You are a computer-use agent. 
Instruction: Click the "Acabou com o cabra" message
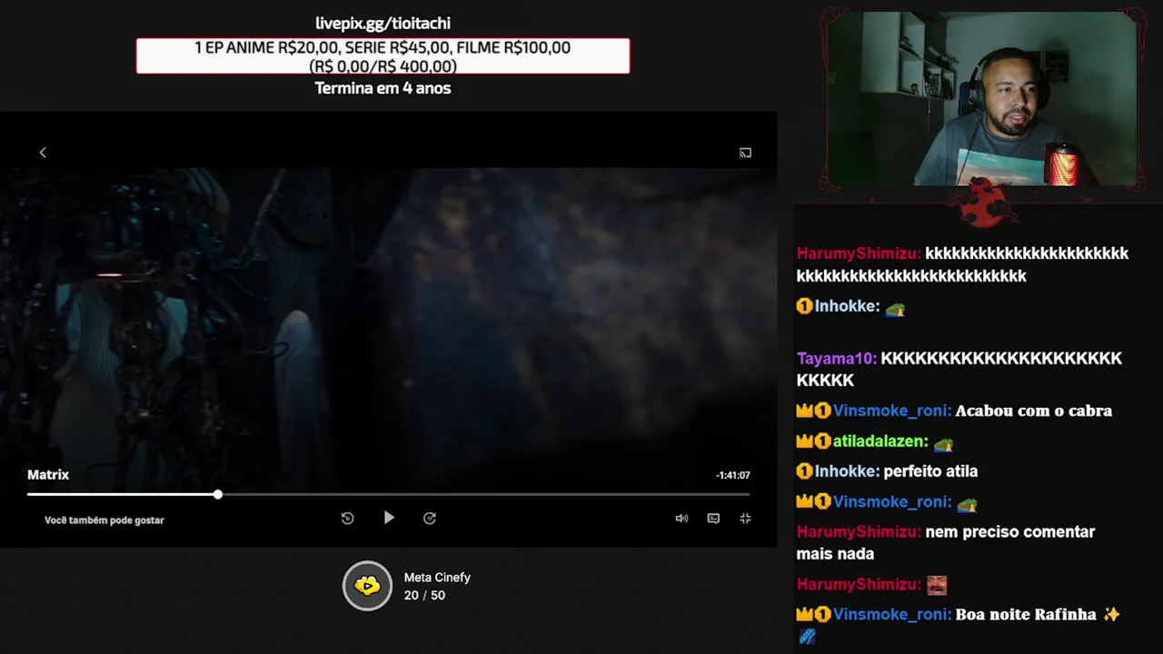[x=1034, y=411]
